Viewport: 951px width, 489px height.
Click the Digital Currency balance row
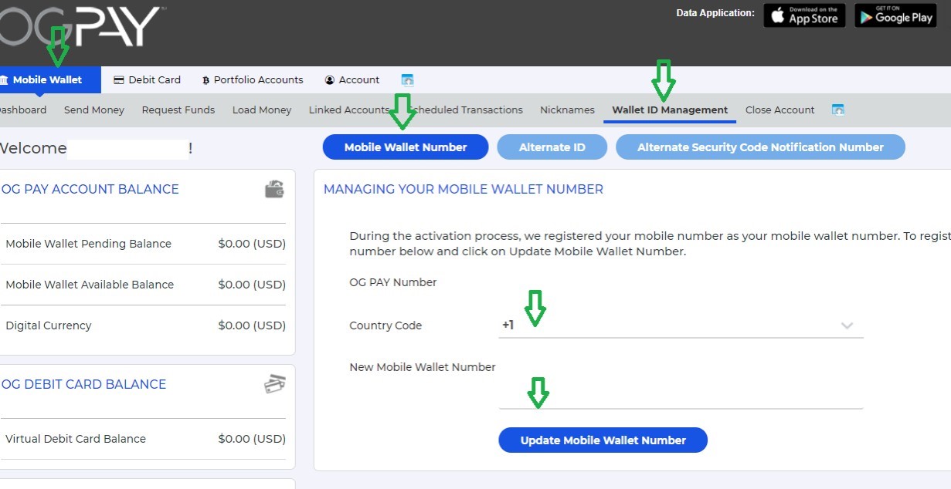click(x=145, y=325)
